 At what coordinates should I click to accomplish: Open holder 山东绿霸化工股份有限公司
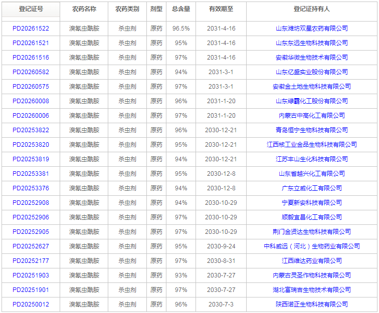[x=312, y=101]
